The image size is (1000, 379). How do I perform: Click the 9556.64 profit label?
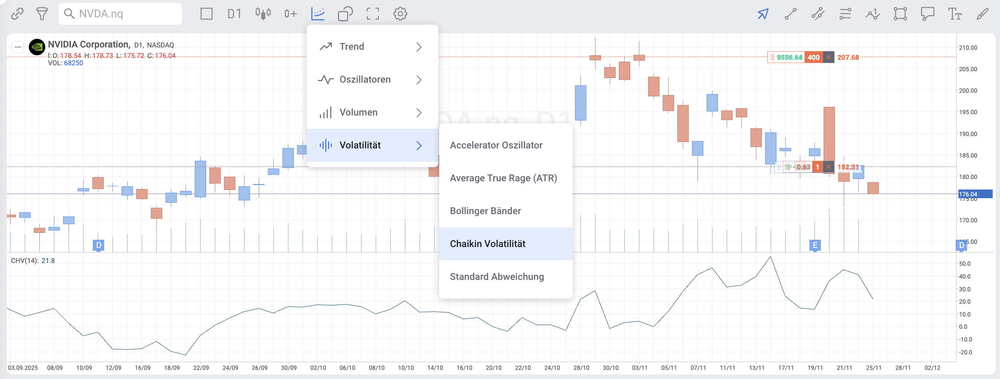pos(789,57)
